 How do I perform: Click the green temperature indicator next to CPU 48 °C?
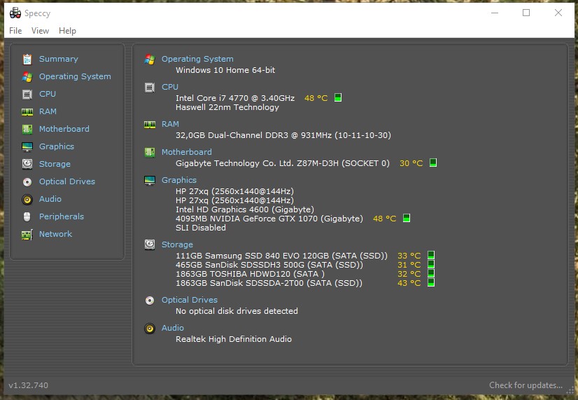point(338,97)
